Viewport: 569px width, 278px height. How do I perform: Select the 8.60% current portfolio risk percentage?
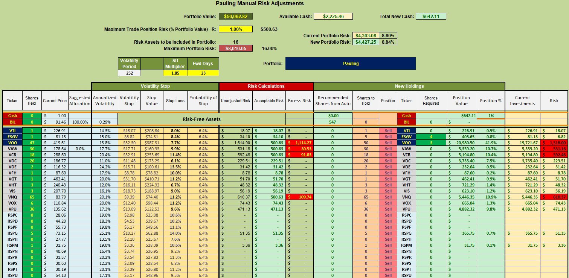pyautogui.click(x=388, y=36)
